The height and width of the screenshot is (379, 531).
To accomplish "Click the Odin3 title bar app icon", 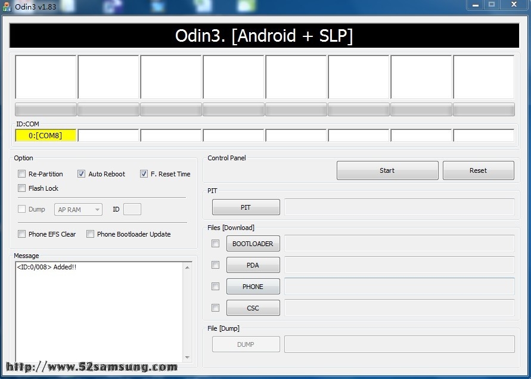I will coord(7,7).
